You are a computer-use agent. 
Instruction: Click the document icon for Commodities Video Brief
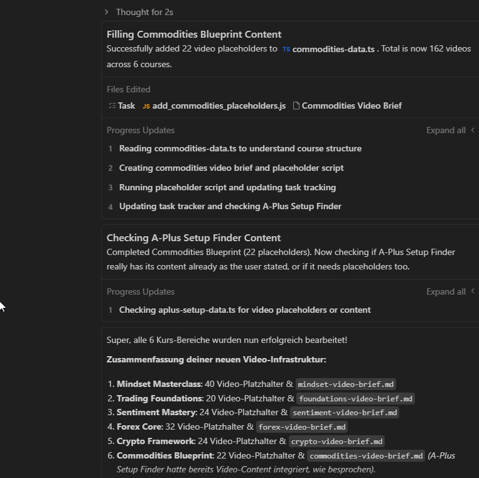point(296,106)
